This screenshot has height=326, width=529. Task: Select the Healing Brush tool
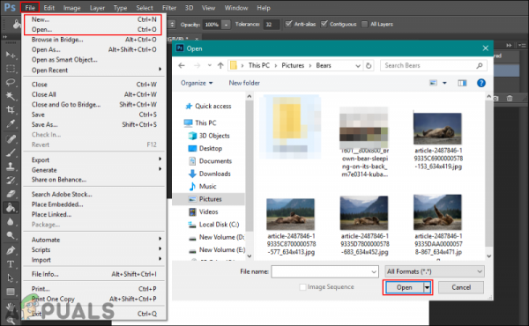click(11, 139)
